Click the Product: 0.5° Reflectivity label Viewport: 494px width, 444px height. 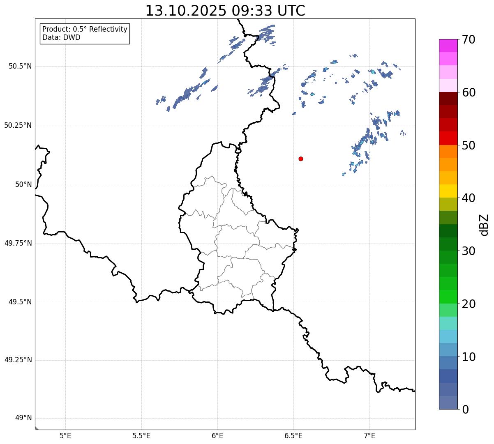(x=85, y=29)
